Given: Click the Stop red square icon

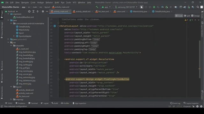Looking at the screenshot, I should pos(171,7).
